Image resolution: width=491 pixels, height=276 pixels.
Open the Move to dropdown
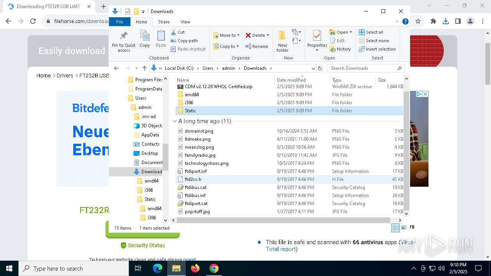click(x=226, y=35)
